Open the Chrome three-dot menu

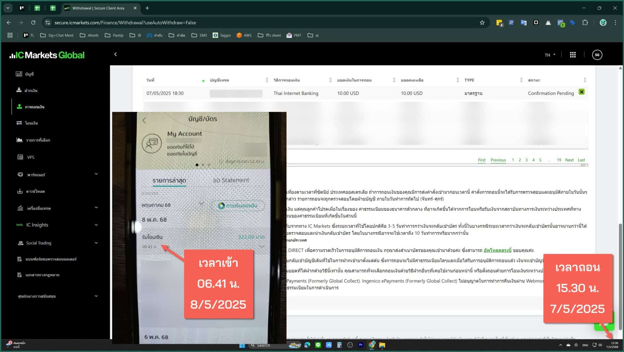pyautogui.click(x=615, y=22)
